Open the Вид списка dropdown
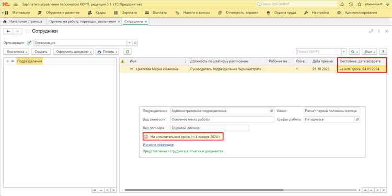Viewport: 392px width, 196px height. tap(17, 52)
